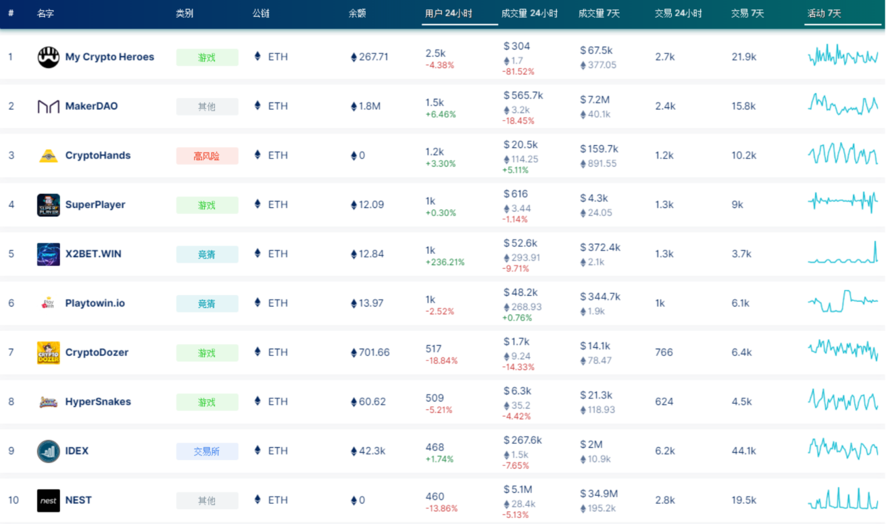Viewport: 886px width, 524px height.
Task: Click the HyperSnakes logo icon
Action: pyautogui.click(x=49, y=402)
